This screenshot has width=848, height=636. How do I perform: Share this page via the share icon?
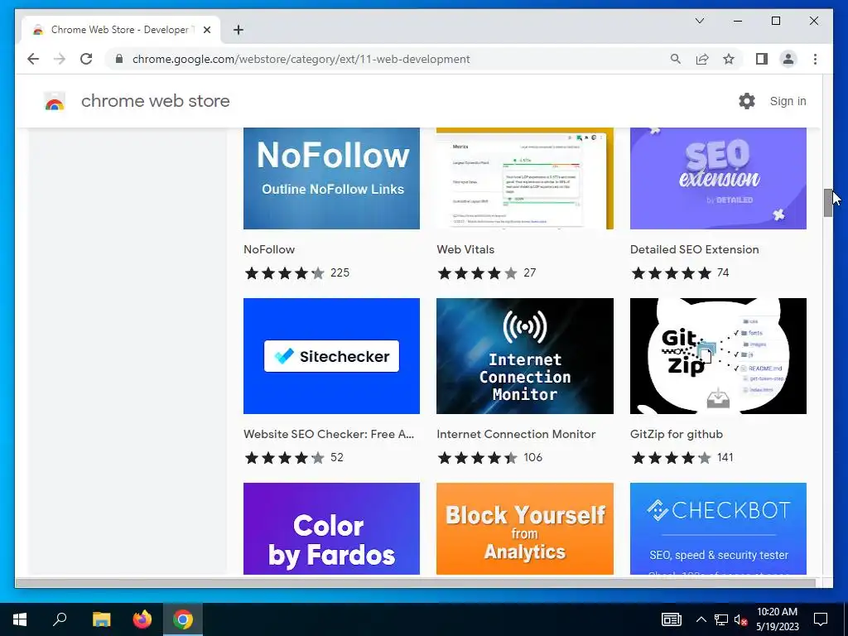pos(702,59)
